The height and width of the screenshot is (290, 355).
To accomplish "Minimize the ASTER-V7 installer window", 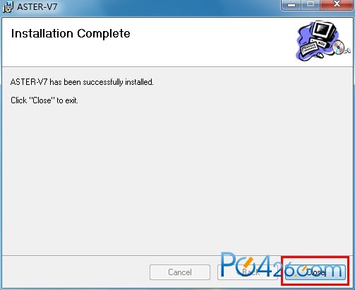I will [x=291, y=5].
